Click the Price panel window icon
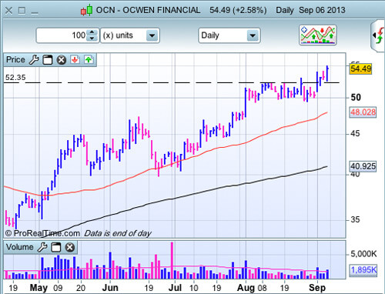The height and width of the screenshot is (294, 385). click(48, 60)
